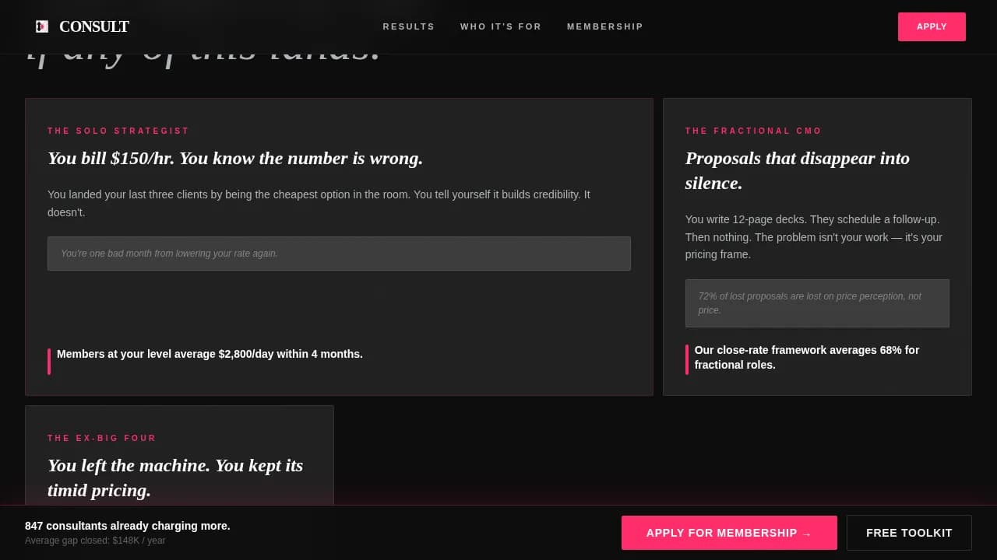Screen dimensions: 997x560
Task: Select the Ex-Big Four label
Action: 102,438
